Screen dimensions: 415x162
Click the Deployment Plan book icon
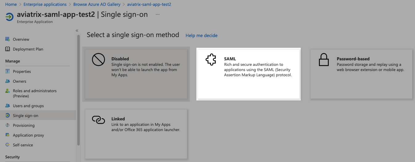pos(7,49)
